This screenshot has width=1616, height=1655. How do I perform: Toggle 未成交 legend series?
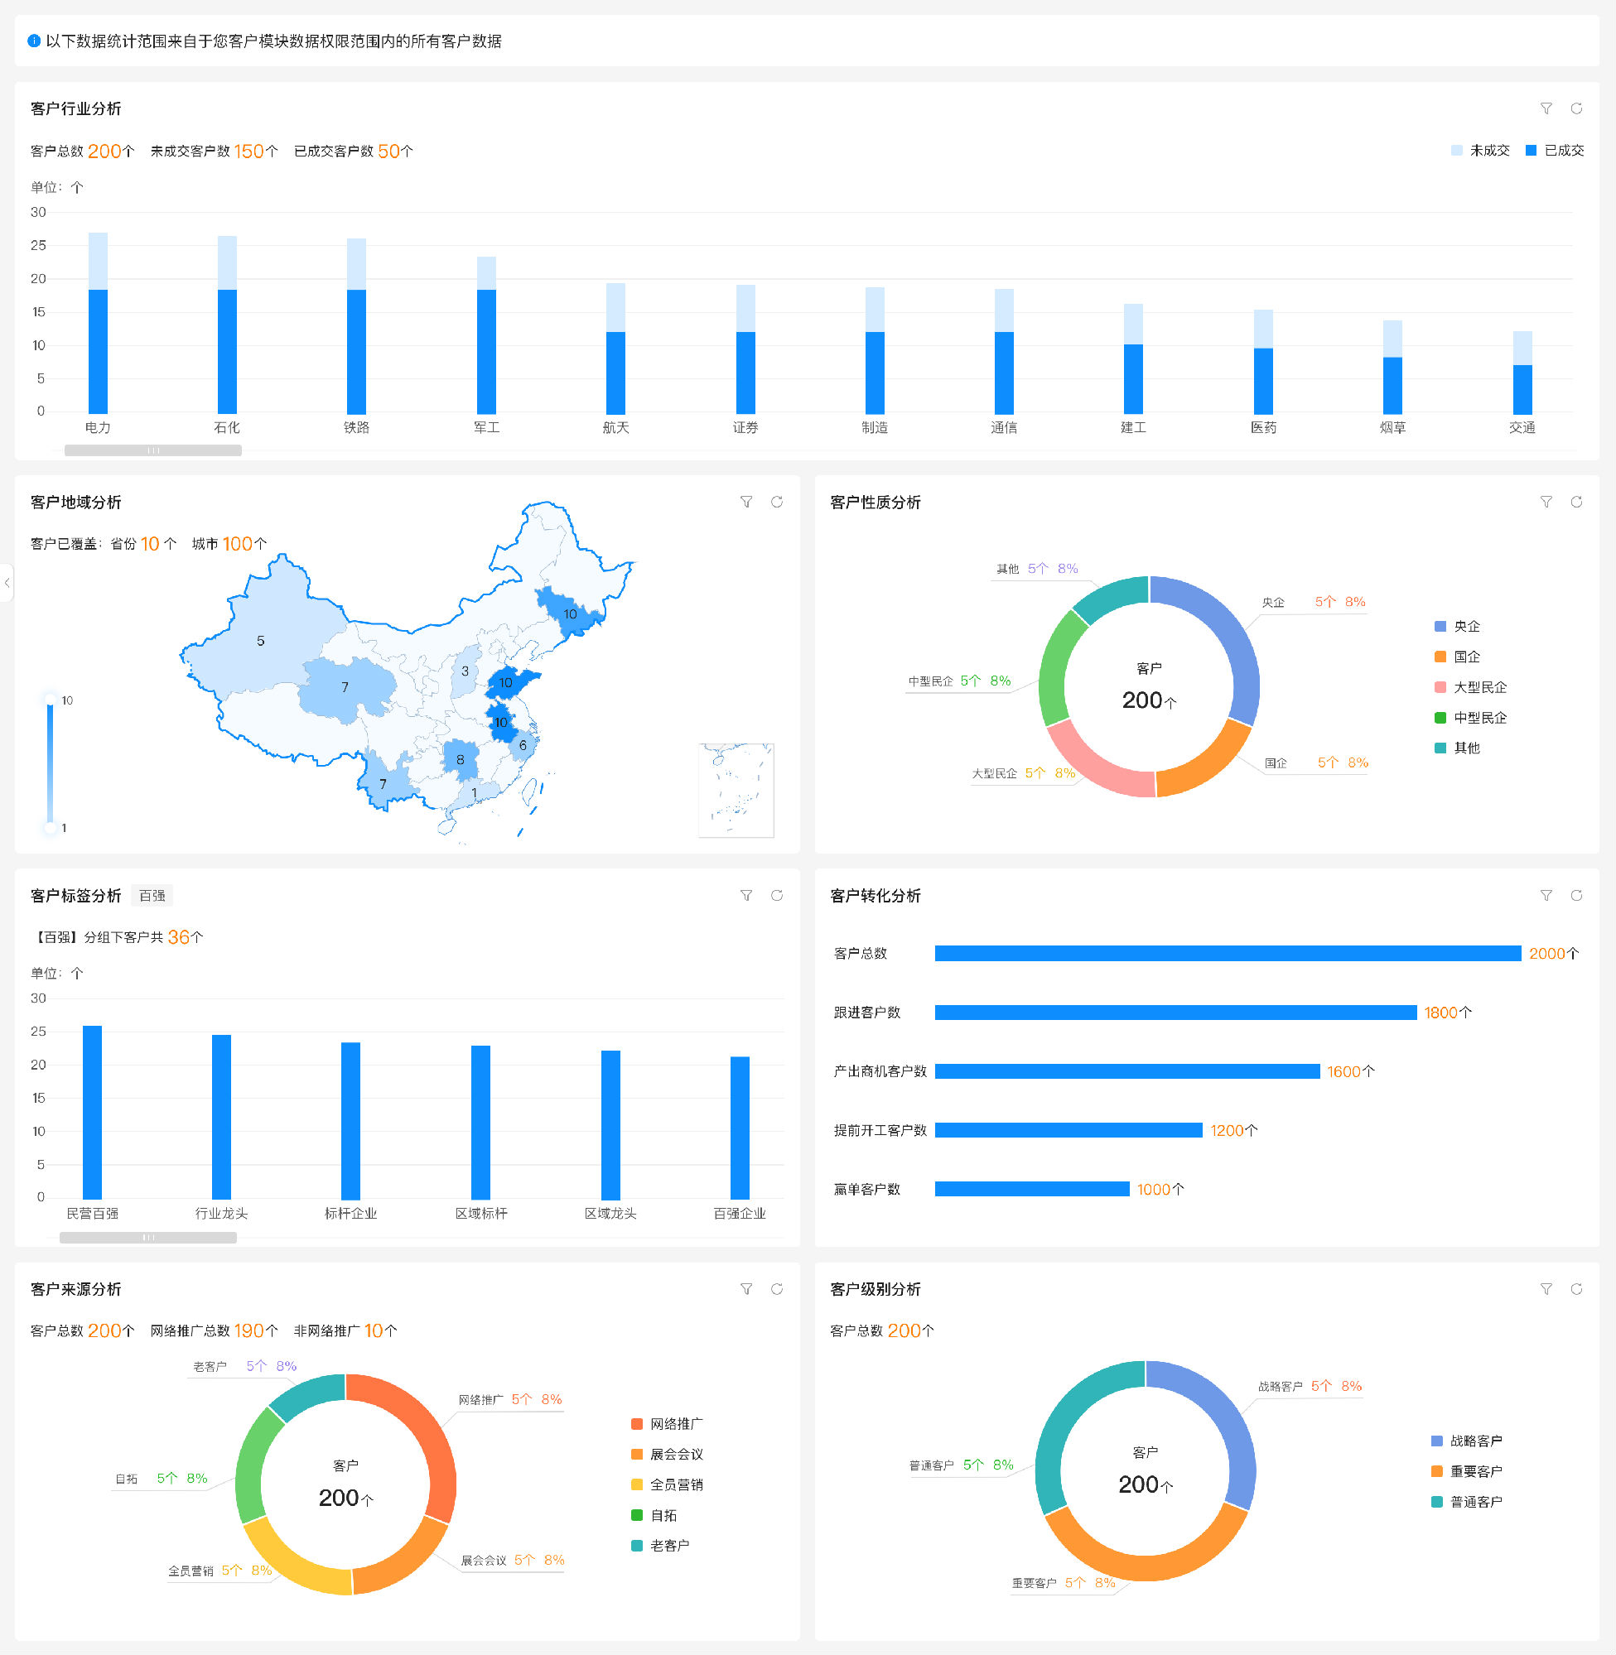[x=1480, y=151]
